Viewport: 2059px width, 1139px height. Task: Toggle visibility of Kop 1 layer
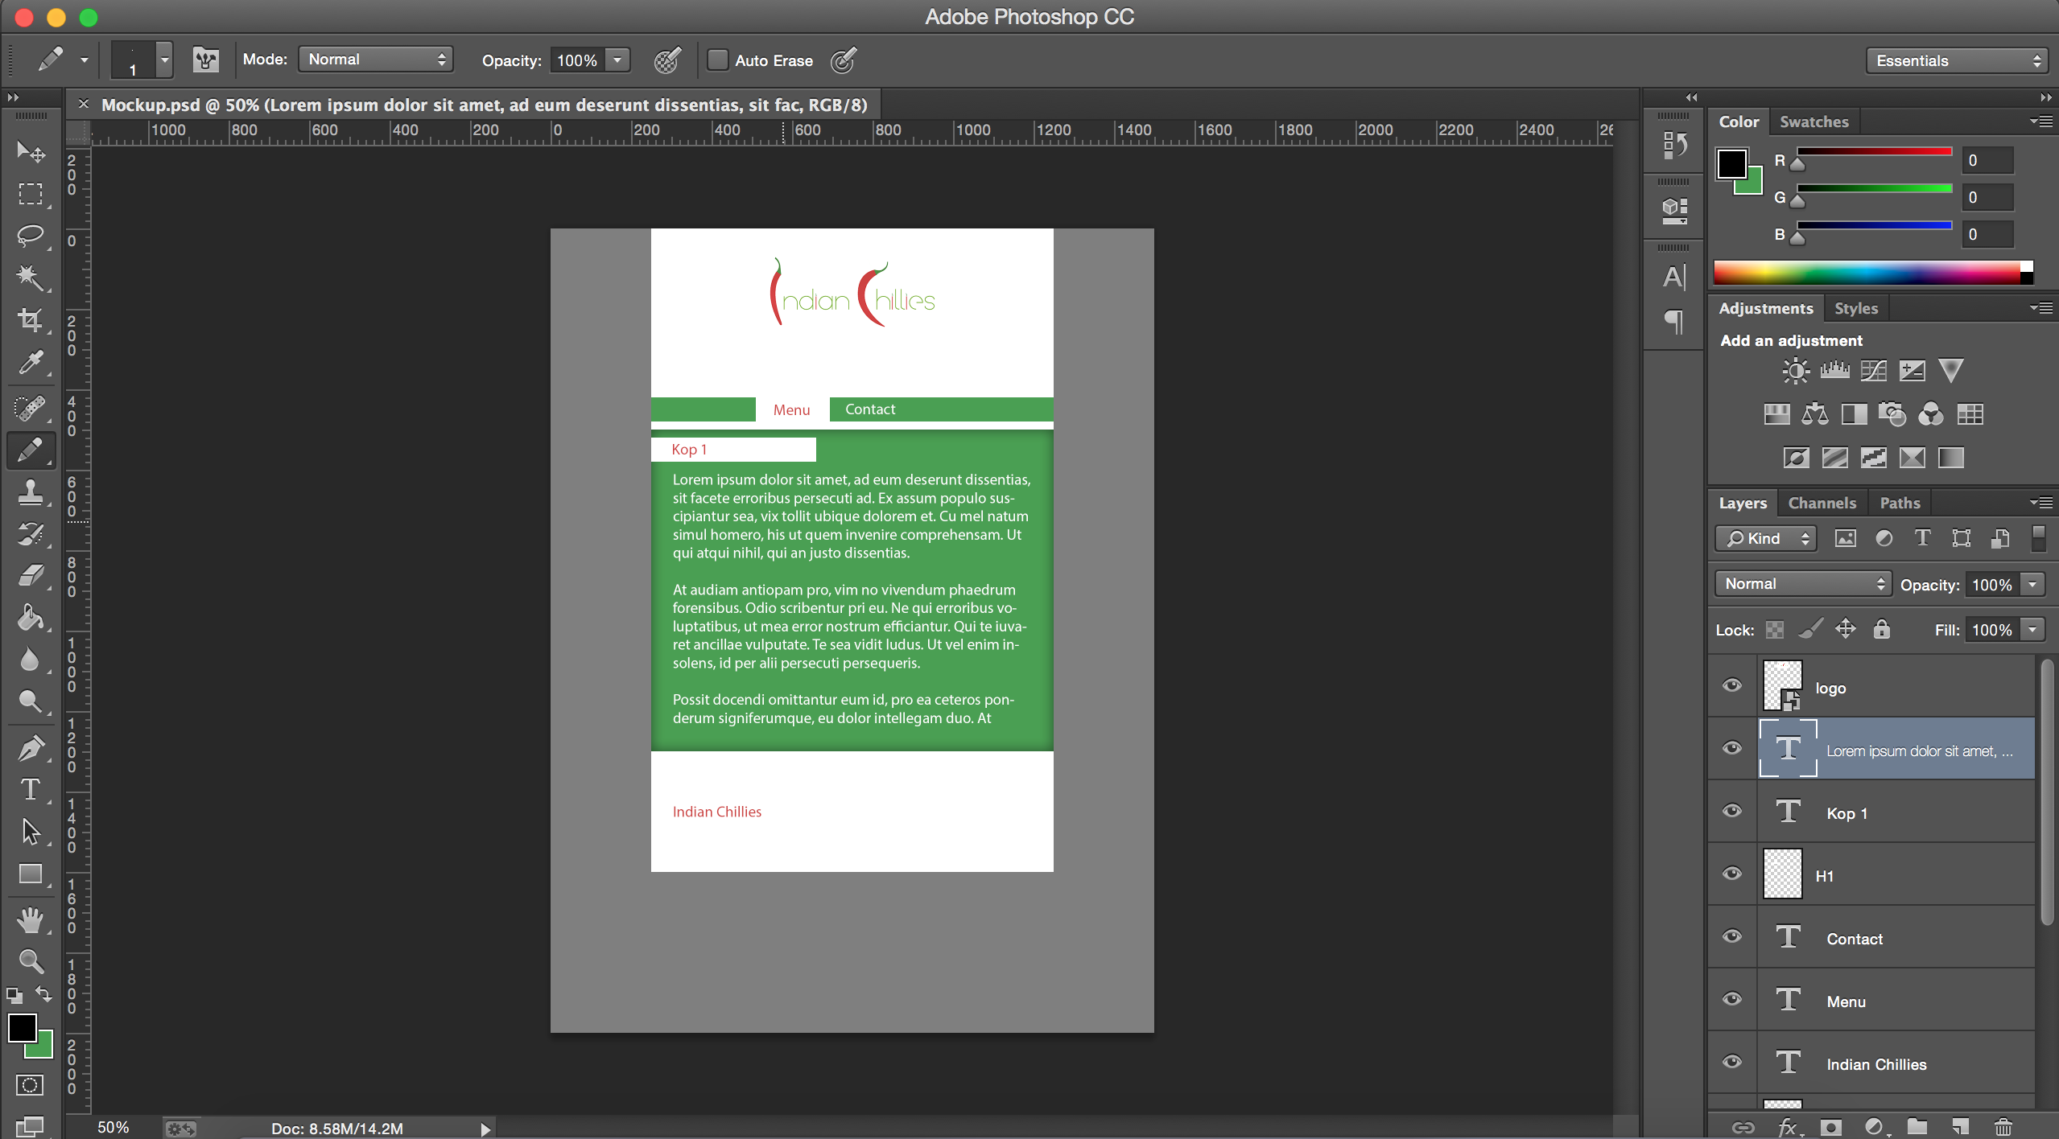pos(1732,812)
